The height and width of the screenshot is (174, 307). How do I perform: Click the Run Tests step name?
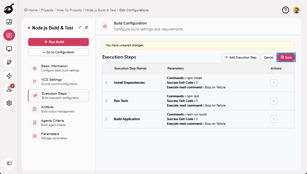(121, 101)
